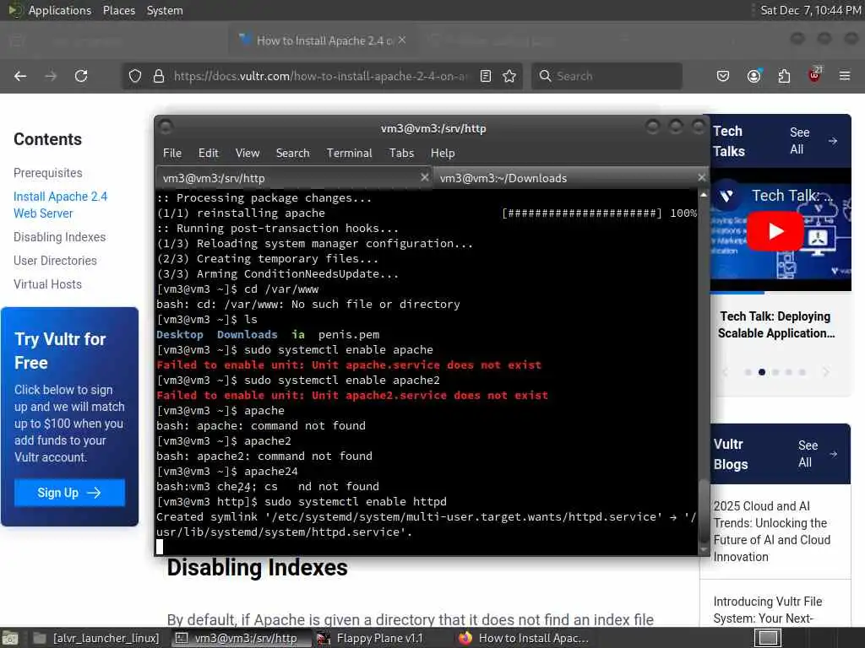Click the Firefox forward arrow

[x=51, y=76]
